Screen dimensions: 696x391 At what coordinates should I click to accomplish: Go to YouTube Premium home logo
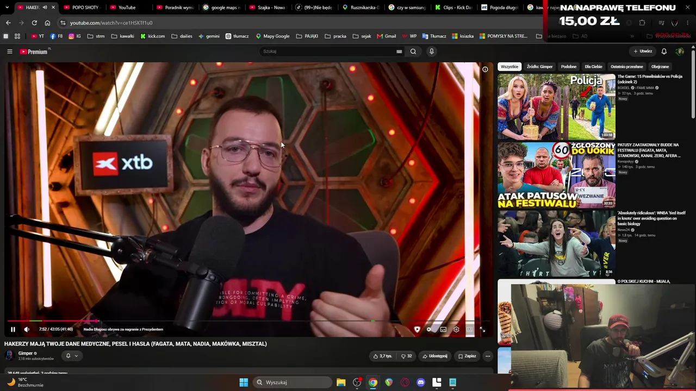tap(34, 52)
